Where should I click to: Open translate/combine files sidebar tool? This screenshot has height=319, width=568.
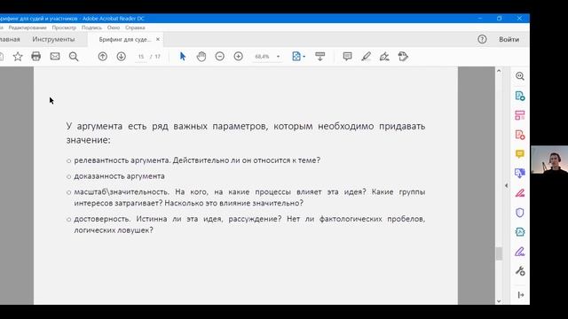click(520, 174)
